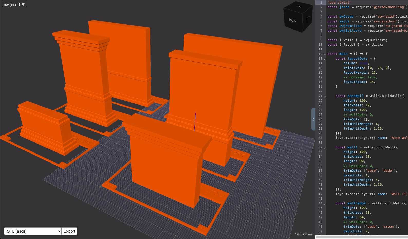Click line number 30 in editor gutter

point(320,138)
